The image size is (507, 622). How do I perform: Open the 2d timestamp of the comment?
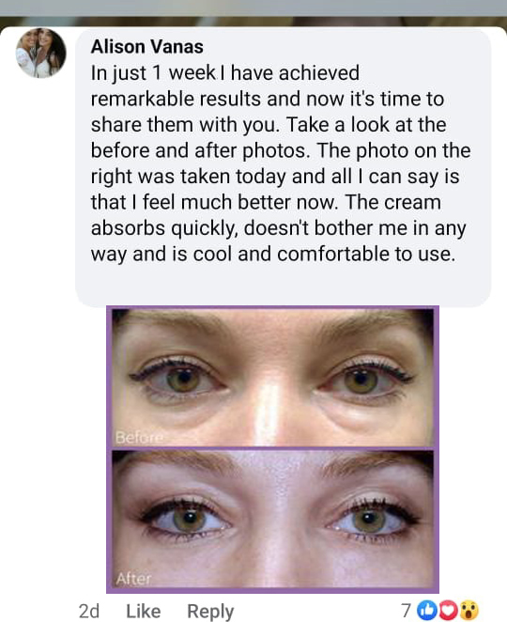(89, 612)
